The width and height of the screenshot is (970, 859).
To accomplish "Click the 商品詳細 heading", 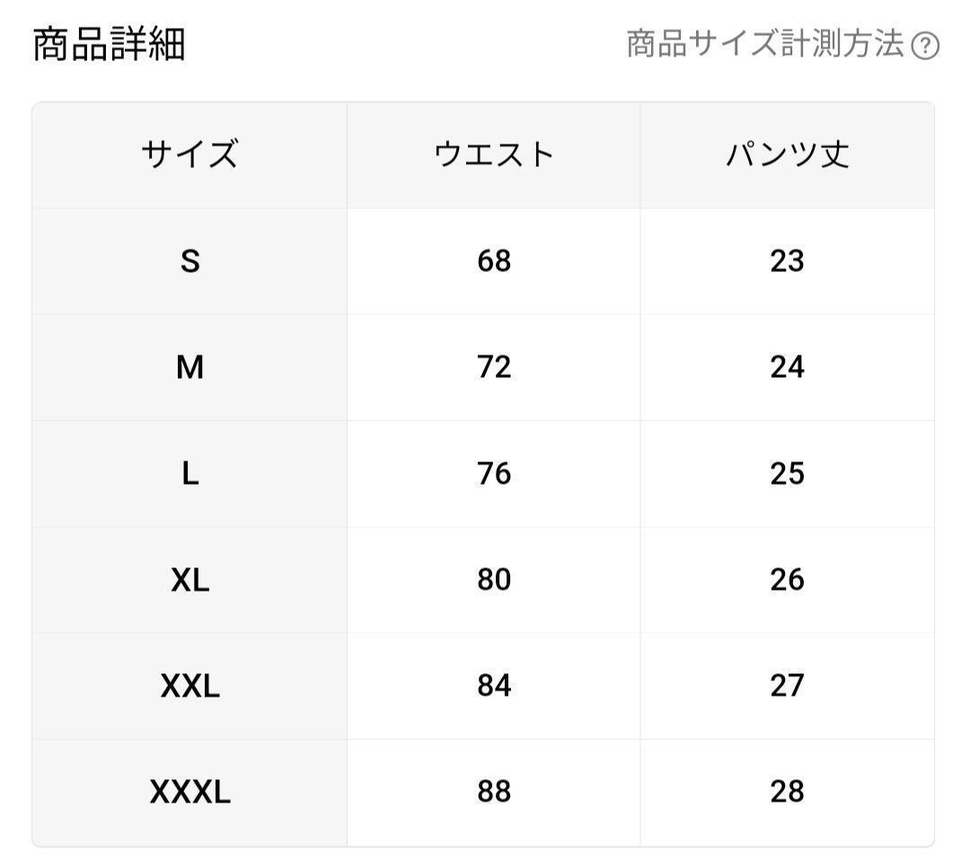I will click(x=109, y=45).
